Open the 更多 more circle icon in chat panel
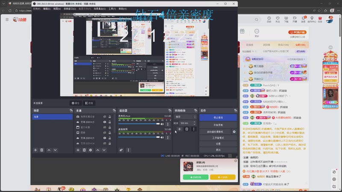 pos(257,33)
